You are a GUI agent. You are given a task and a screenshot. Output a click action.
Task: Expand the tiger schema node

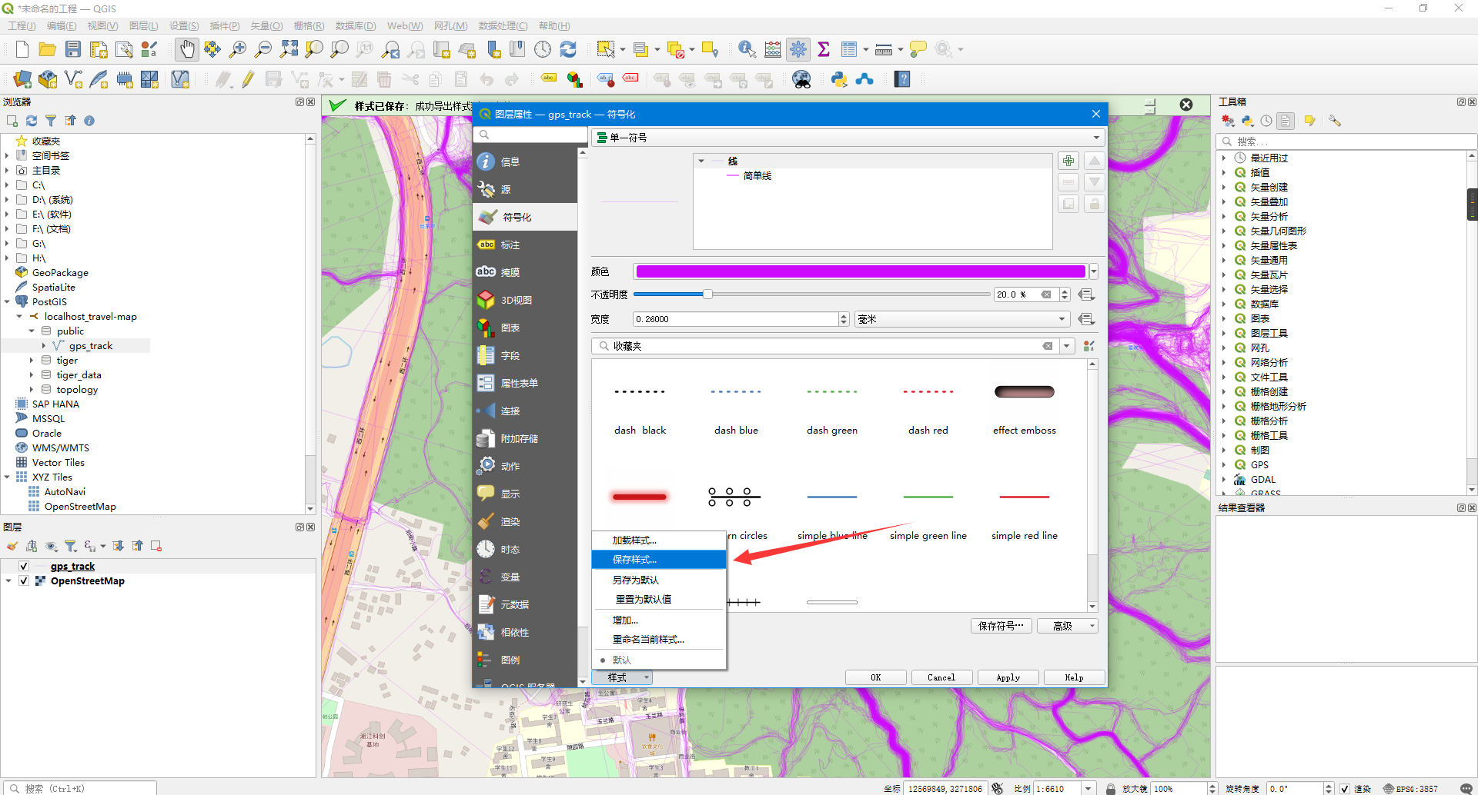point(32,360)
